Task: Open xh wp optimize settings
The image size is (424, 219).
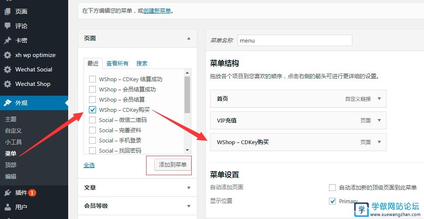Action: [35, 55]
